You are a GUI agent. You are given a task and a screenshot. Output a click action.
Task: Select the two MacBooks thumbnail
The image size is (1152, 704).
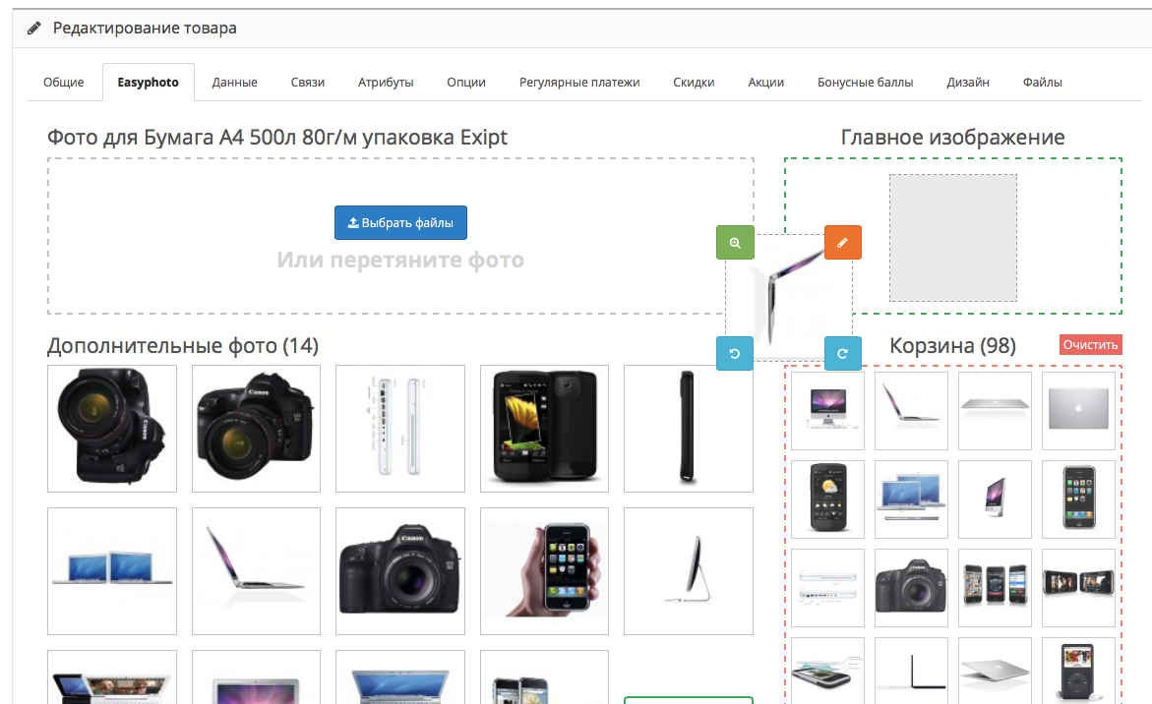pos(112,570)
